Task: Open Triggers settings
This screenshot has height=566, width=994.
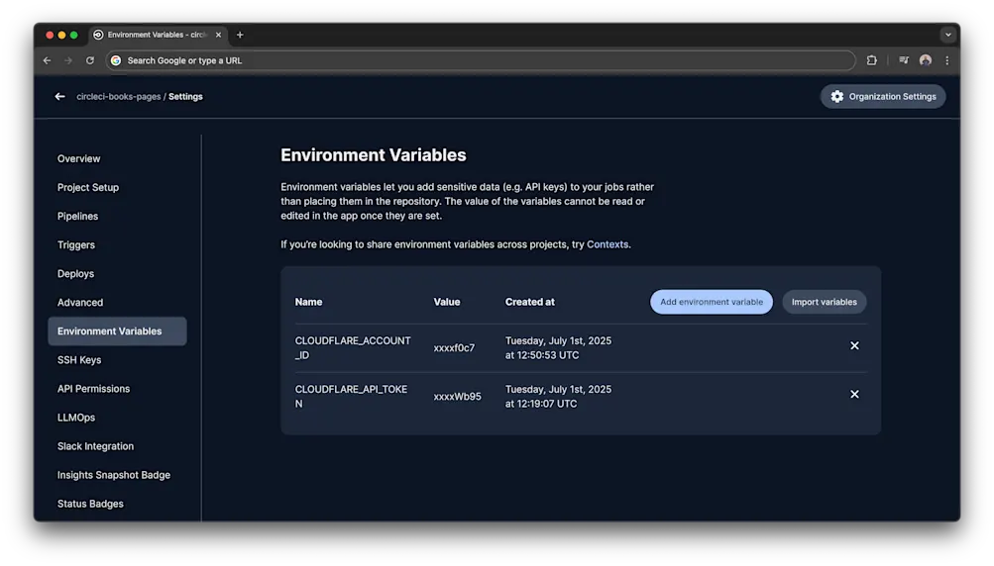Action: (x=76, y=245)
